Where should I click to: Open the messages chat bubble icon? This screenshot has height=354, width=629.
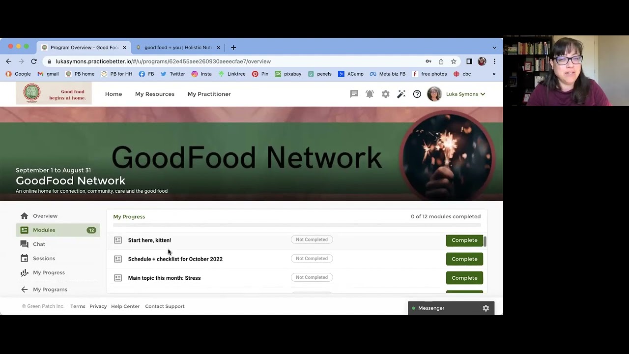(354, 94)
